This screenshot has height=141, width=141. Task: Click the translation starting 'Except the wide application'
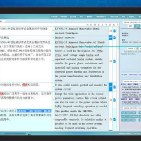point(81,100)
